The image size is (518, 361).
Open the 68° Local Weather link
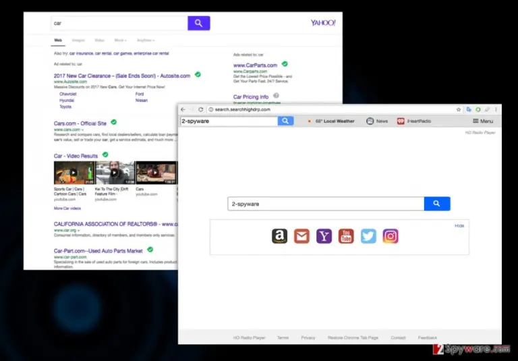[331, 121]
